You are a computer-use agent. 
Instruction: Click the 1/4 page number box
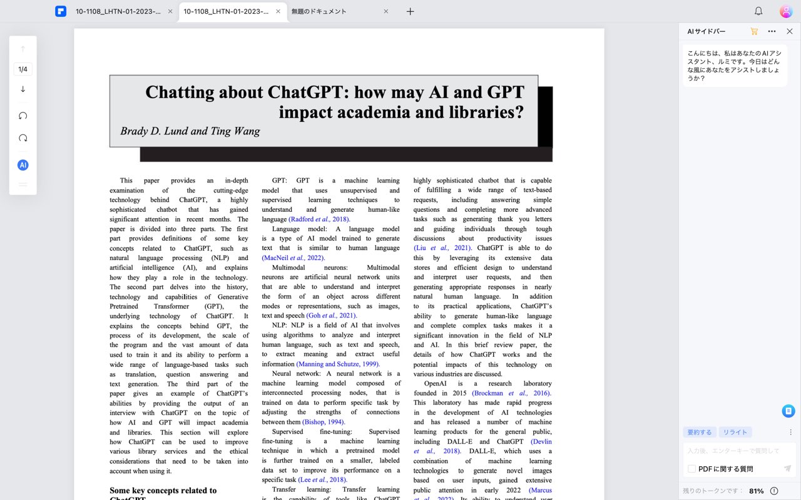click(23, 69)
